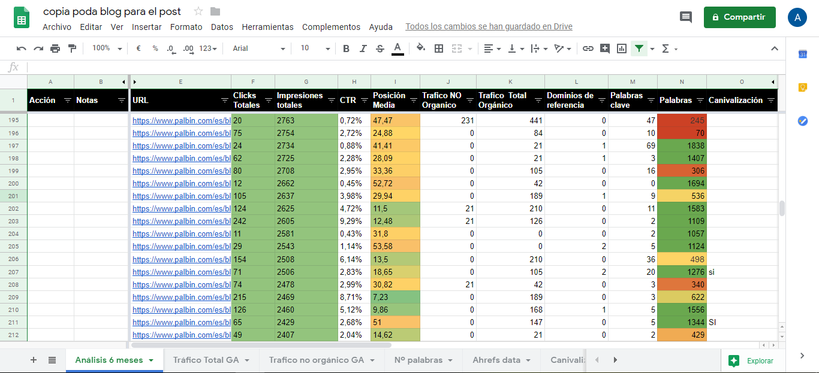Open the filter menu on URL column

(224, 101)
